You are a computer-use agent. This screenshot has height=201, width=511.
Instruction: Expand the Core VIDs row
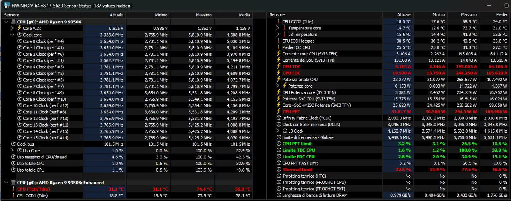click(x=12, y=28)
